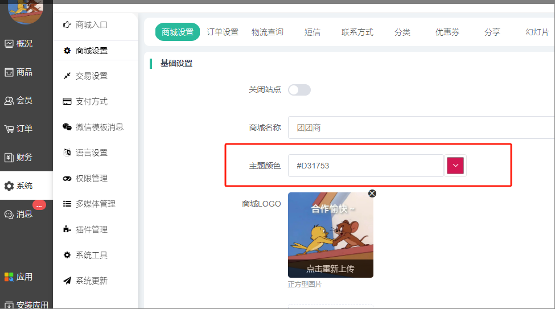Open 消息 messages chat icon
The image size is (555, 309).
pyautogui.click(x=9, y=215)
